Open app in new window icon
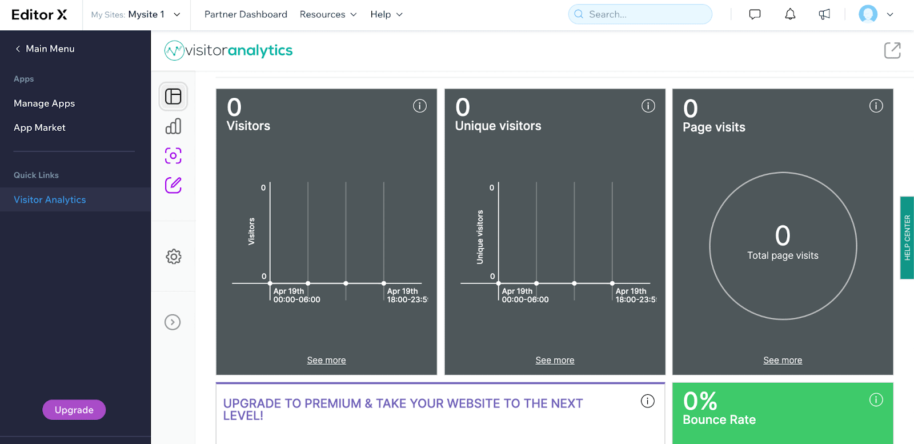 coord(892,50)
